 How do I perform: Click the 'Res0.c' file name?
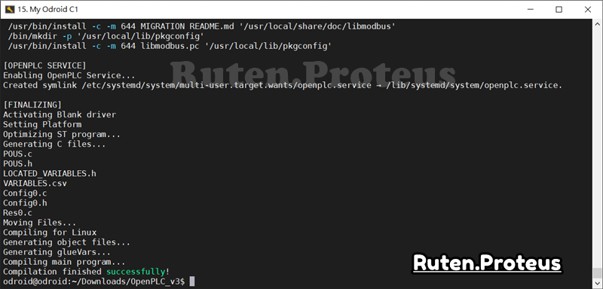click(x=17, y=213)
